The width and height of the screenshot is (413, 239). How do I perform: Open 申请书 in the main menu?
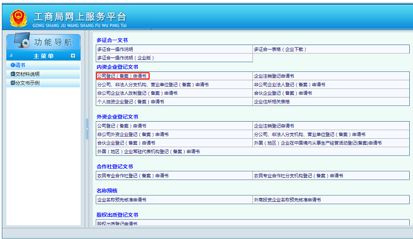coord(18,65)
